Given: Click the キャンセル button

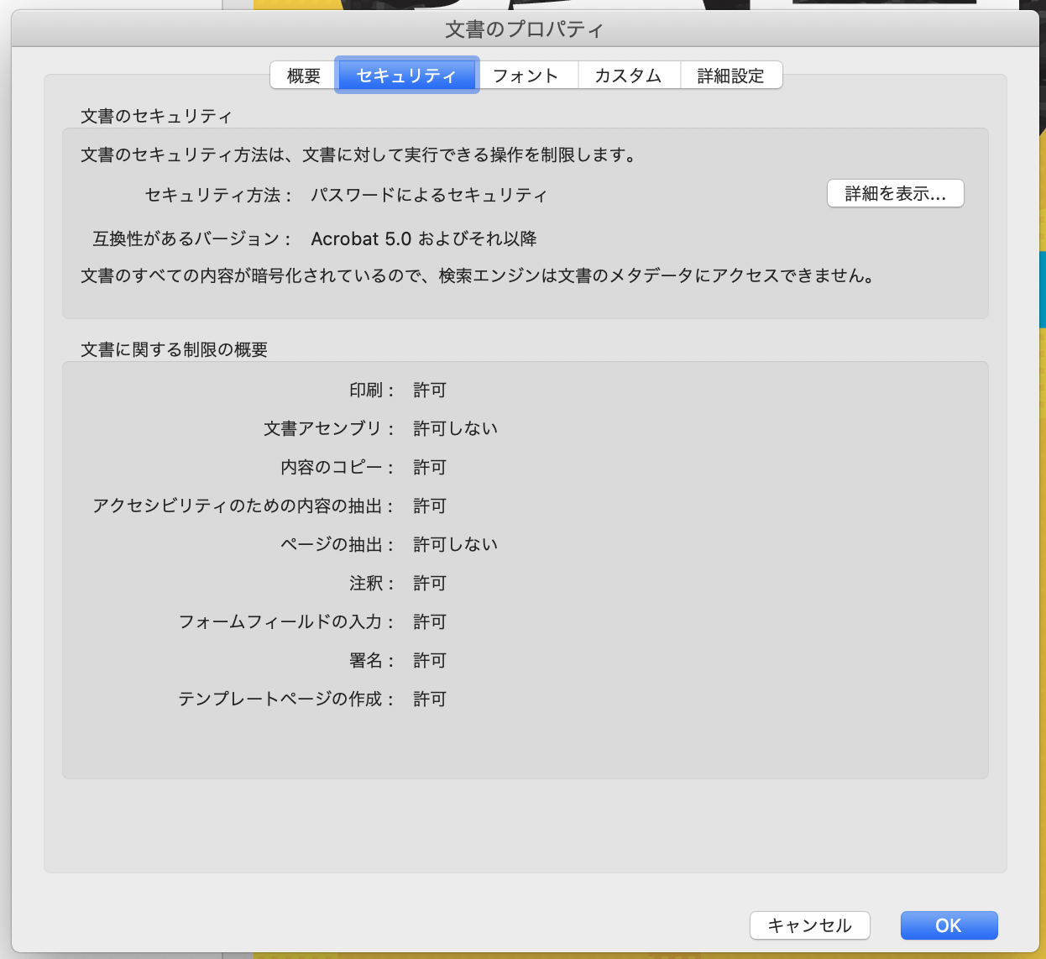Looking at the screenshot, I should 810,925.
